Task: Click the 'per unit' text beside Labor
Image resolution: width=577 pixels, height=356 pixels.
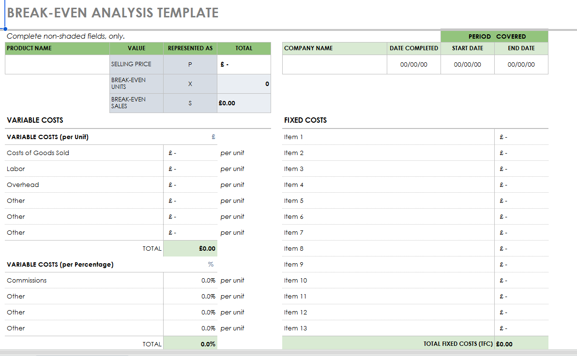Action: [x=232, y=169]
